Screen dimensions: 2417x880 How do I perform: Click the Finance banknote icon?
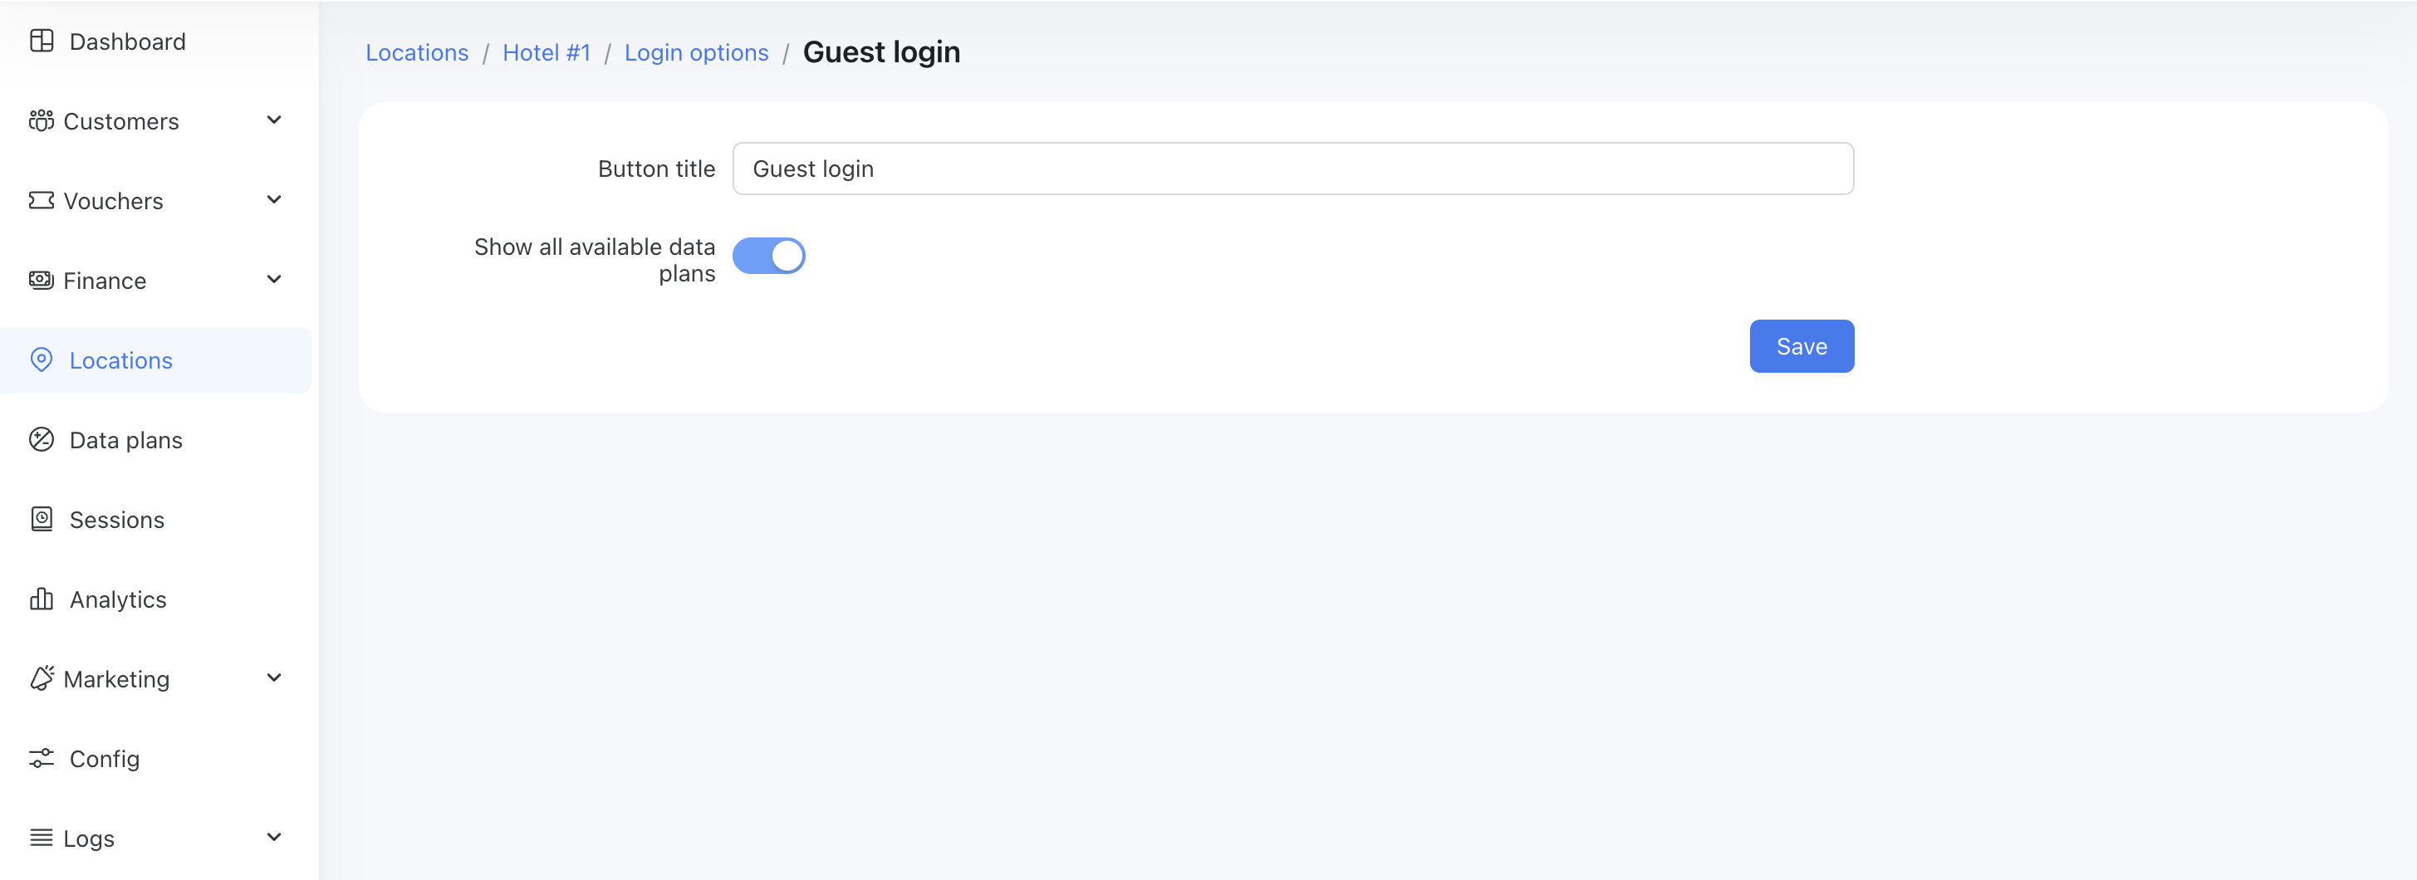coord(42,281)
